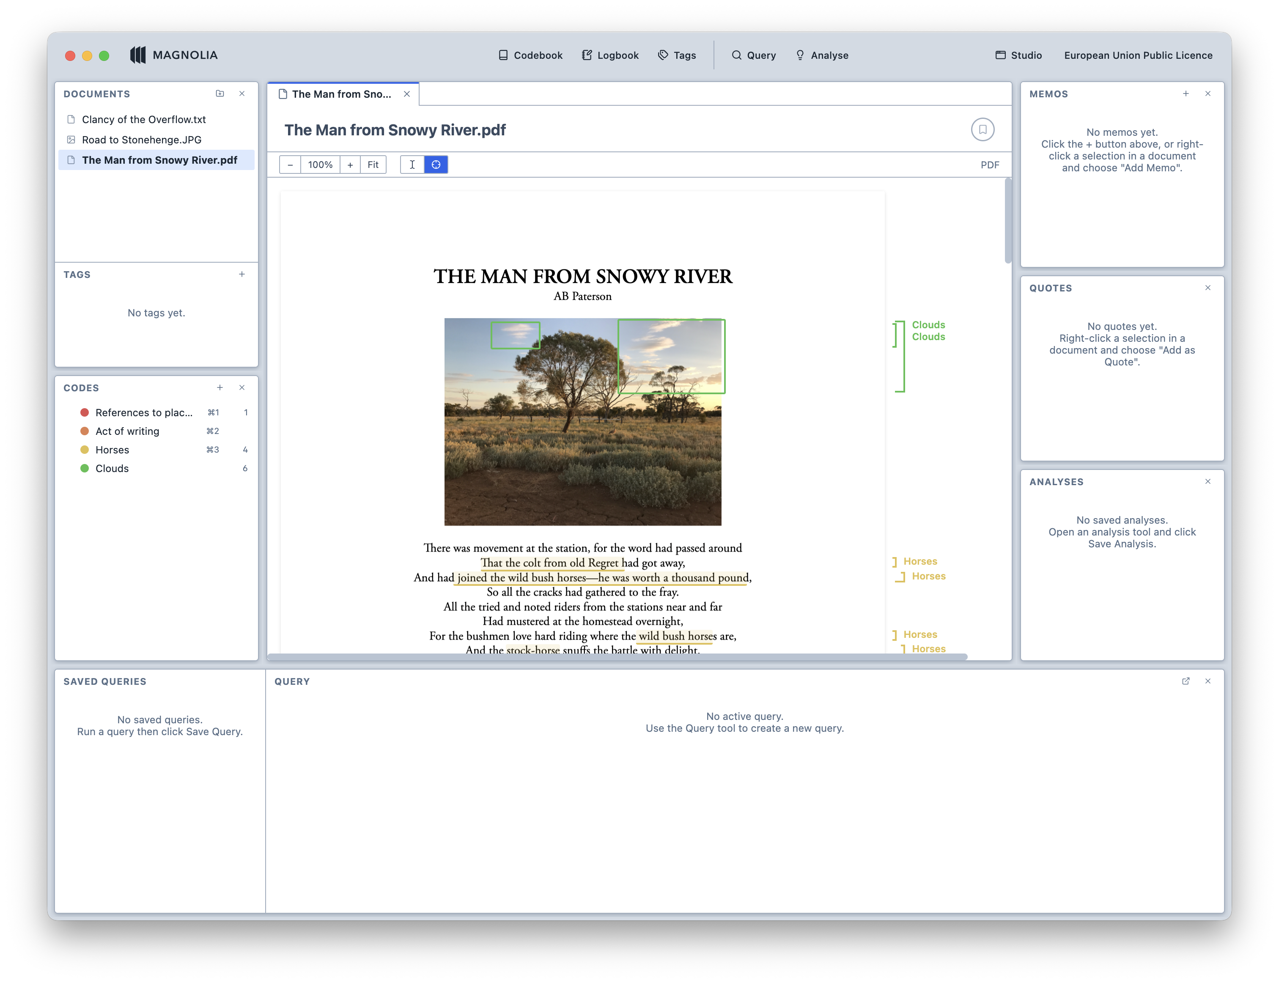Close the Documents panel

tap(242, 93)
